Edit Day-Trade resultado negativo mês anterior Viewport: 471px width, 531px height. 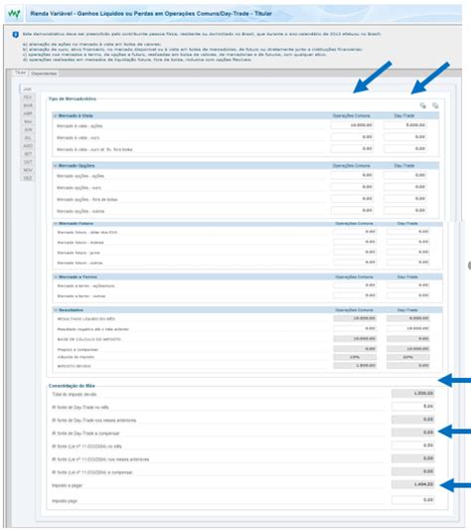(x=408, y=328)
